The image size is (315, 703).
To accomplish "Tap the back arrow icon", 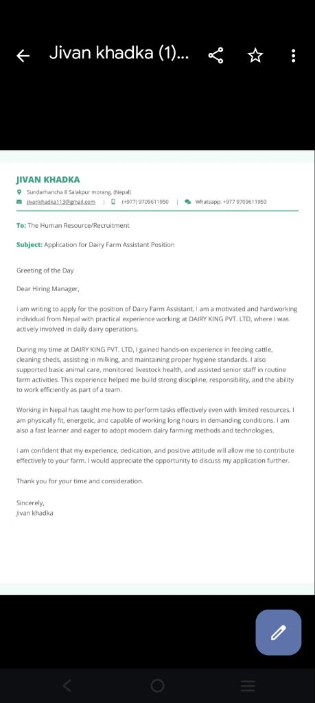I will [x=23, y=56].
